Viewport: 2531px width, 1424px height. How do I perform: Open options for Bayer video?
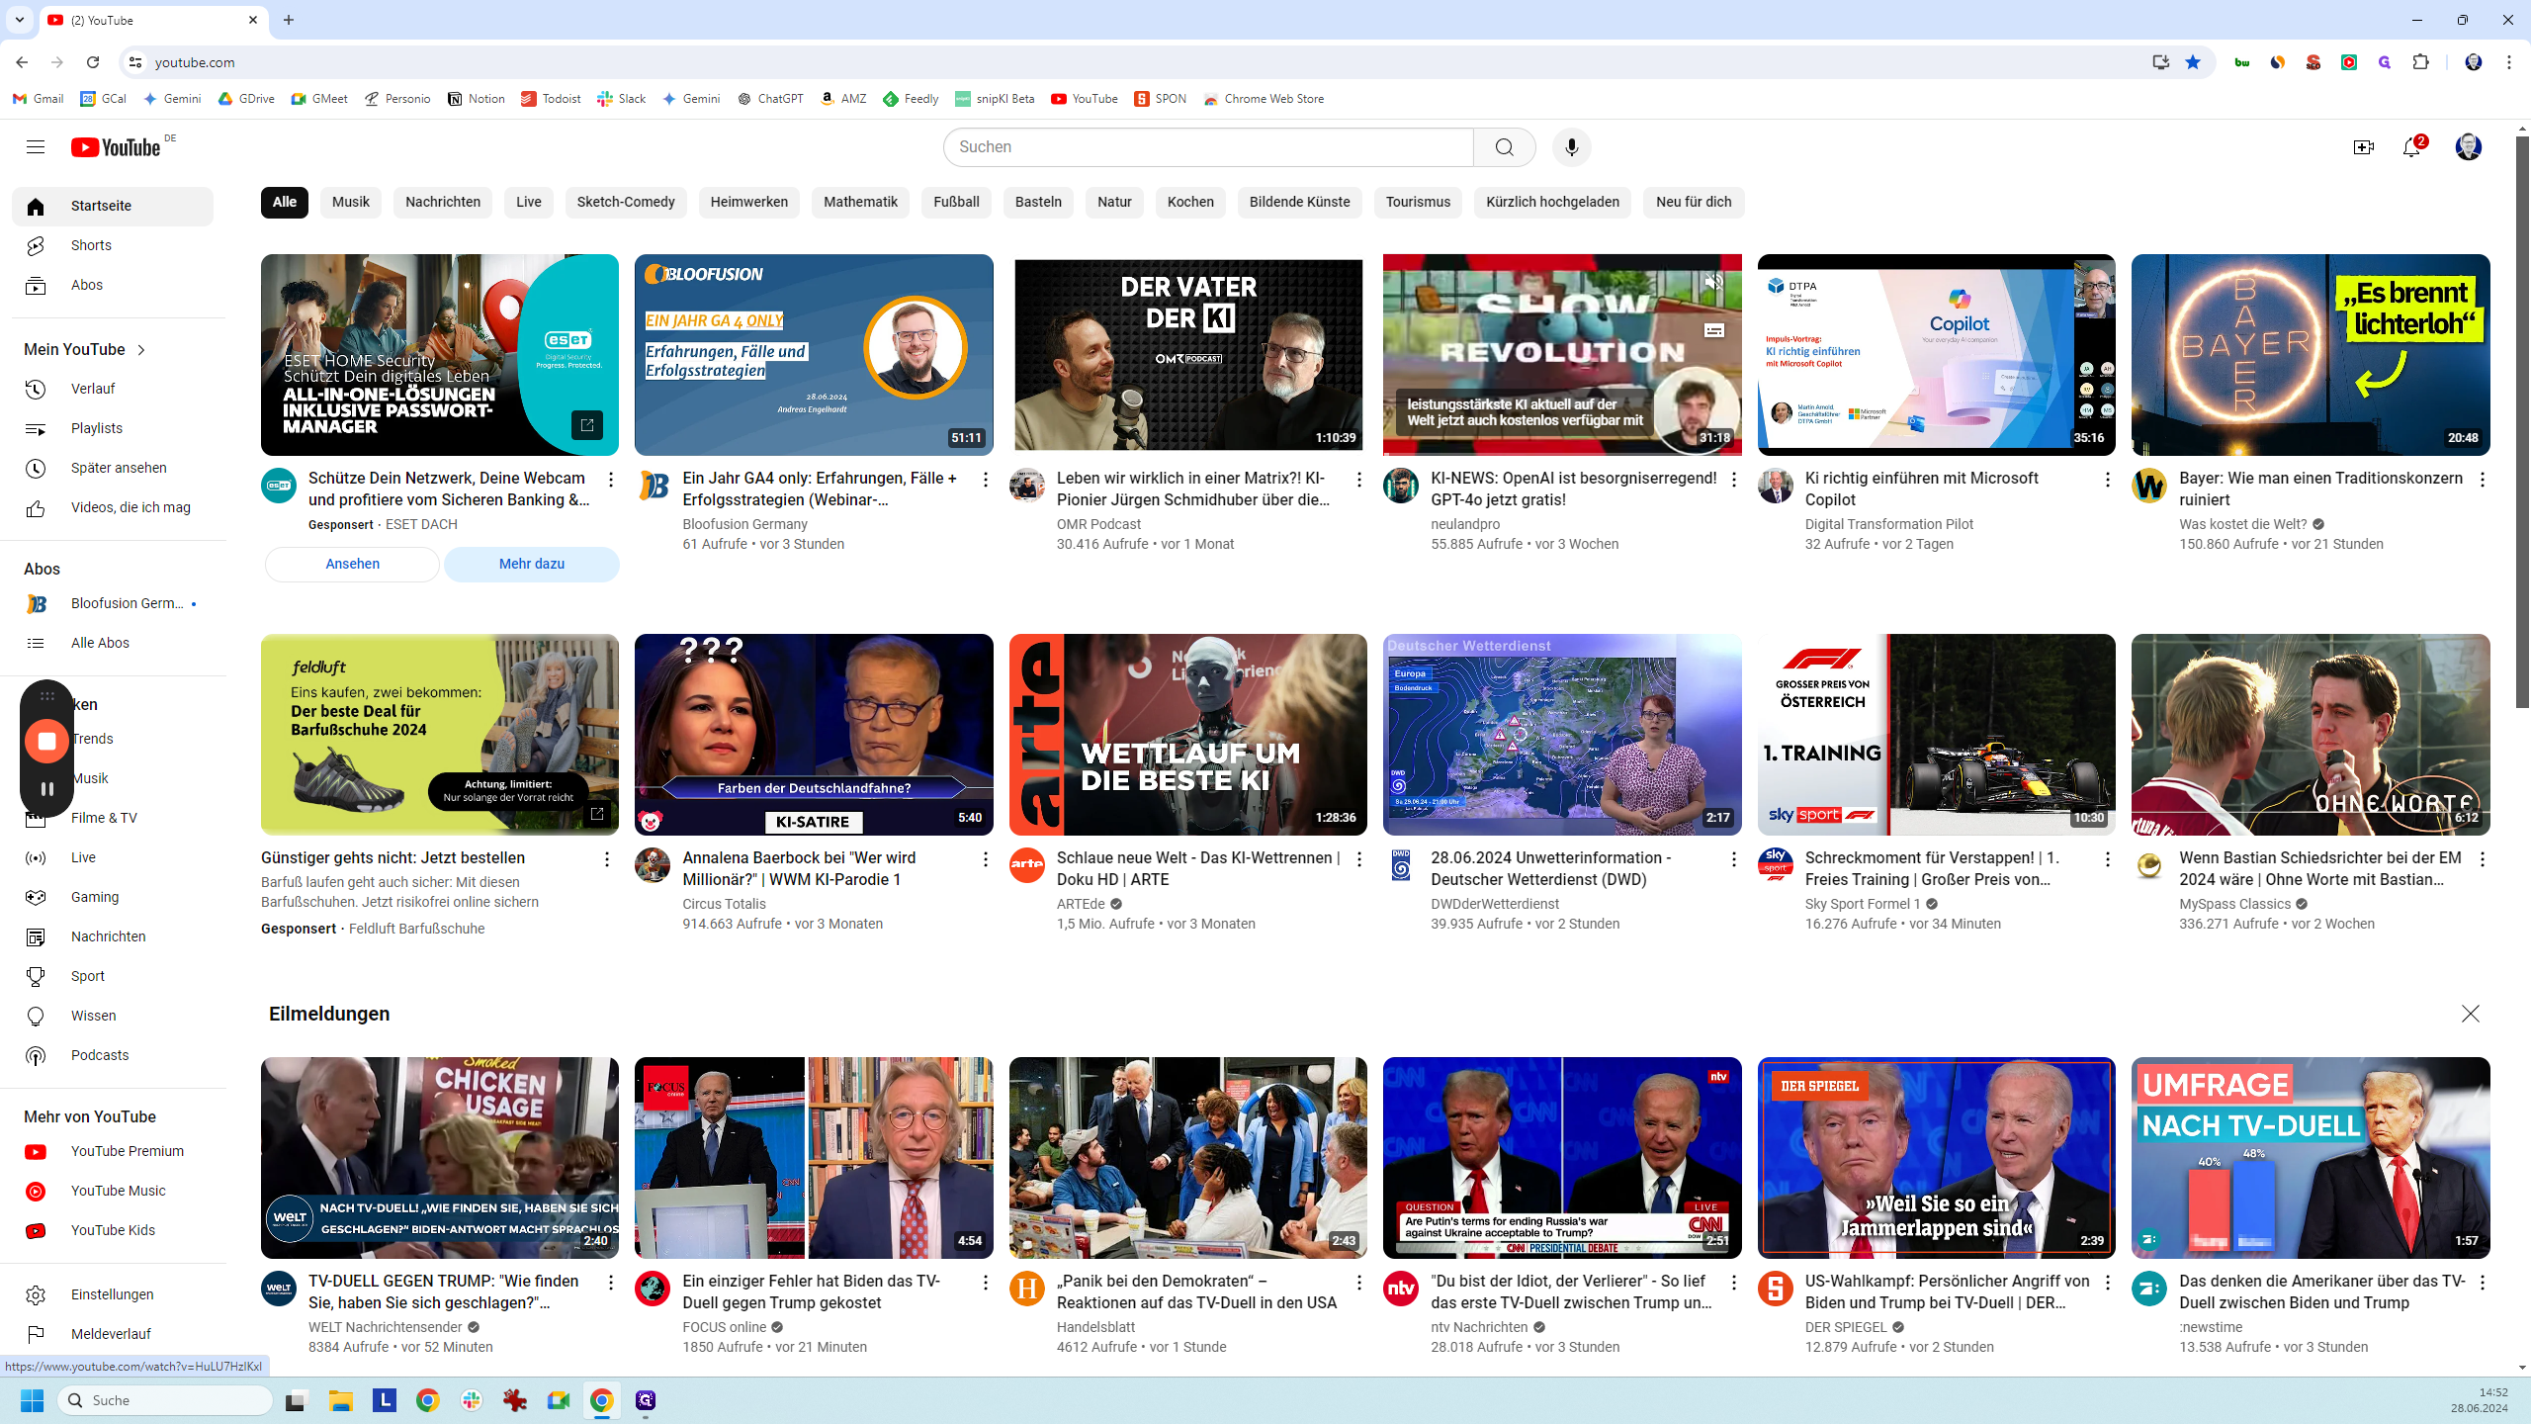click(2482, 480)
